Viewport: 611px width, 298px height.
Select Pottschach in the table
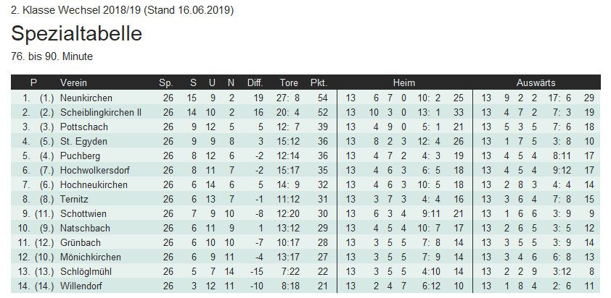pos(83,127)
